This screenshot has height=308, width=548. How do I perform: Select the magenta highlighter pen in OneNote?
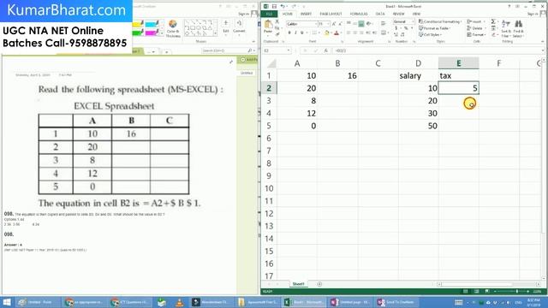click(x=152, y=33)
